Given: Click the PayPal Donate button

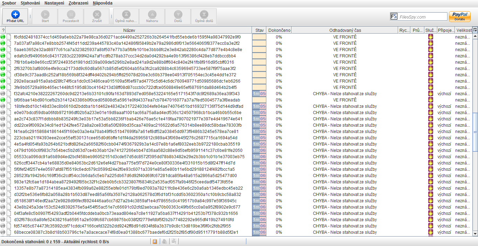Looking at the screenshot, I should click(x=459, y=16).
